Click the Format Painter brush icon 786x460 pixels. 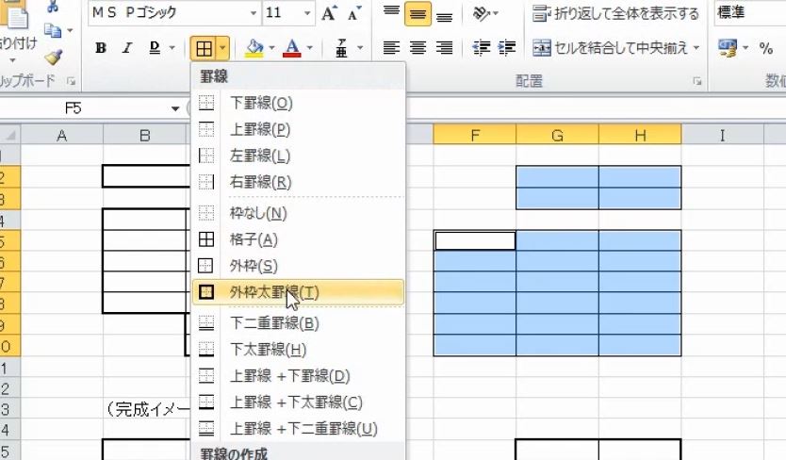tap(53, 57)
